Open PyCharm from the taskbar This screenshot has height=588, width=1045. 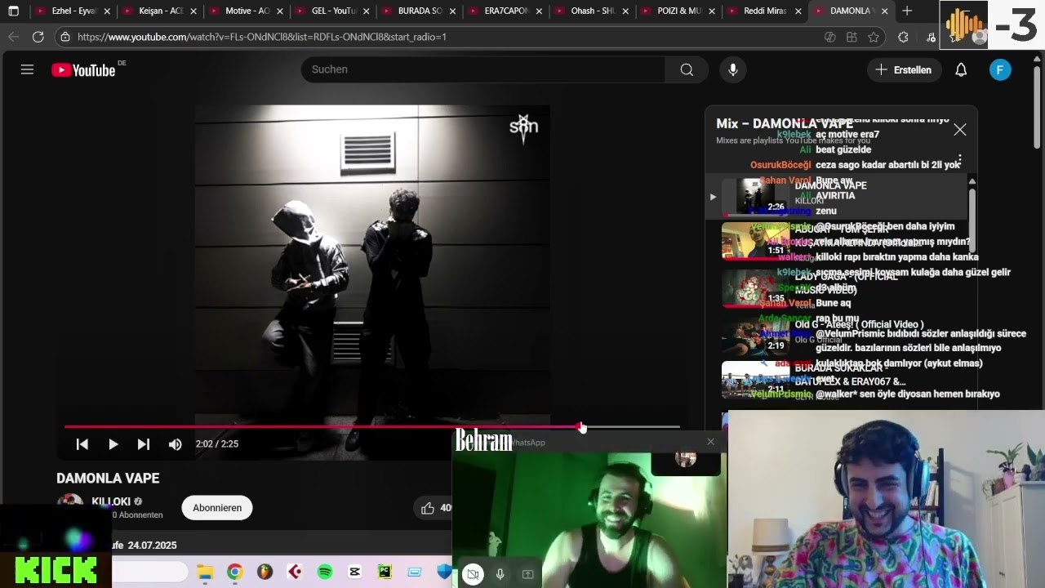click(x=385, y=572)
